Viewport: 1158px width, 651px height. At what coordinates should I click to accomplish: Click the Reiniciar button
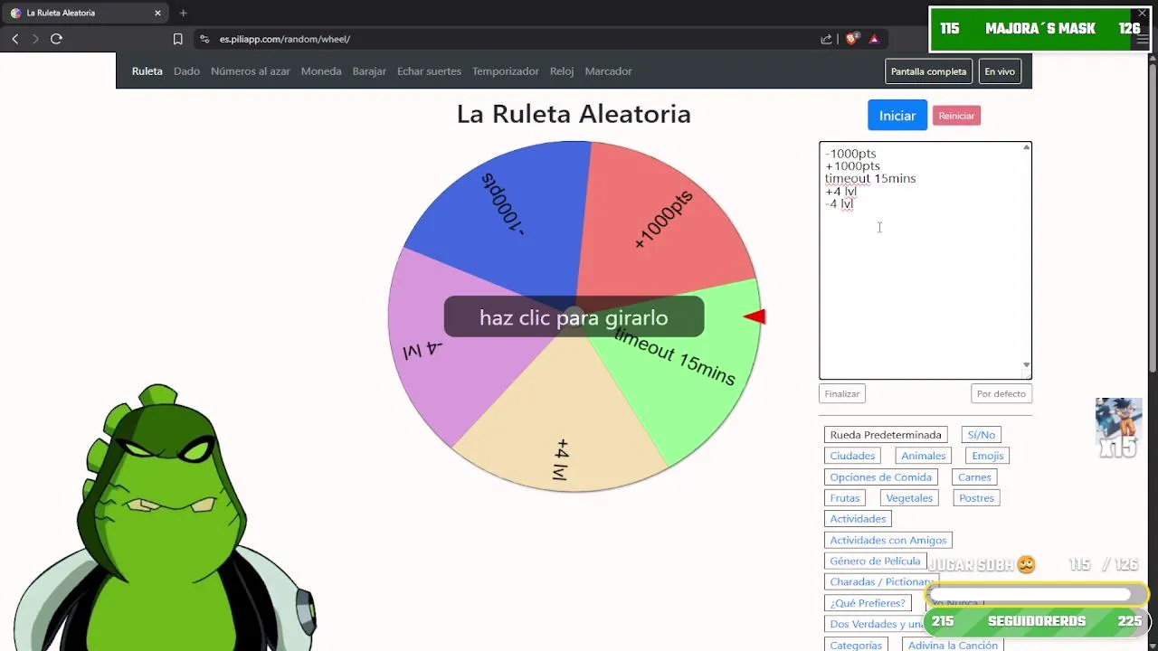[956, 116]
